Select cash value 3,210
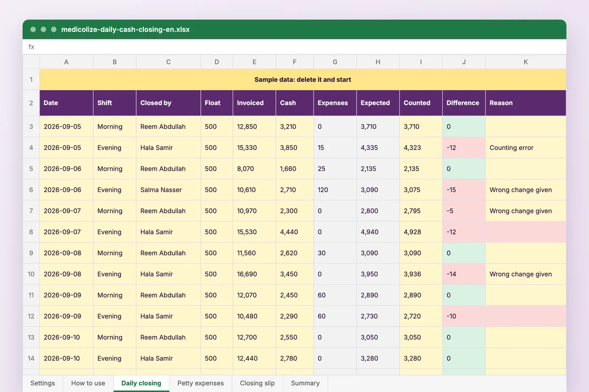 point(294,126)
